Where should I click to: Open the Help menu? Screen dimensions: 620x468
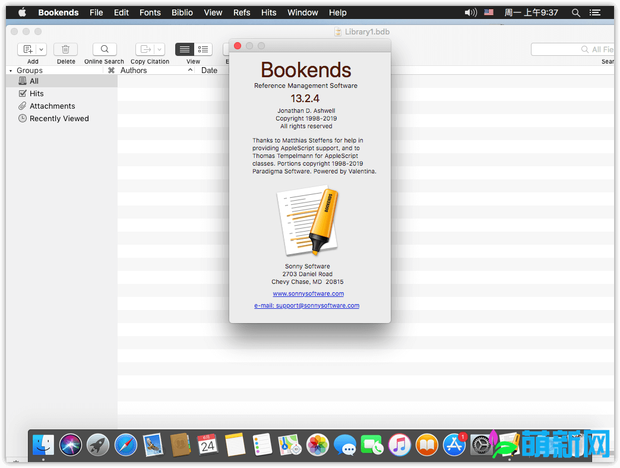(x=338, y=12)
